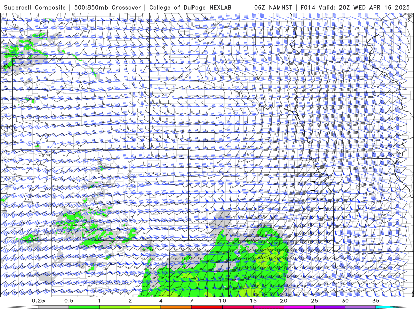This screenshot has height=310, width=414.
Task: Click the legend value 35
Action: (376, 301)
